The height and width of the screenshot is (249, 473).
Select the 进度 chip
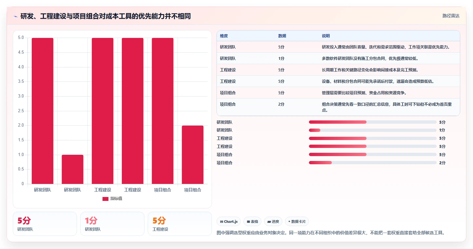273,222
